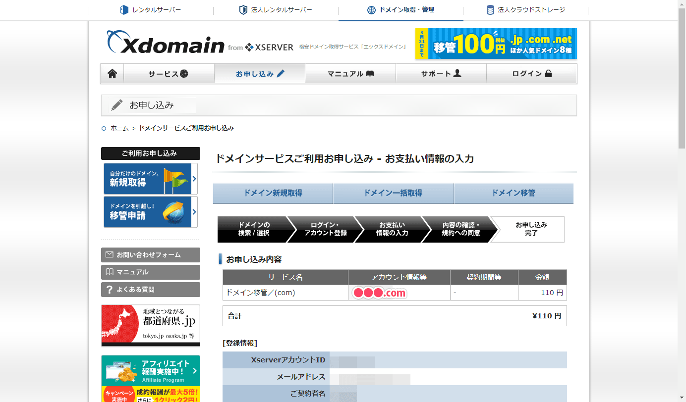
Task: Click the ●●●.com domain cell
Action: [399, 293]
